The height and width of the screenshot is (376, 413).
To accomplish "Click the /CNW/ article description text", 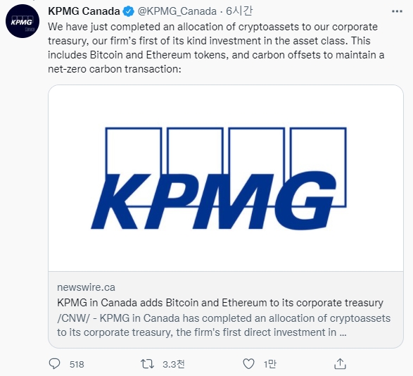I will pyautogui.click(x=224, y=325).
